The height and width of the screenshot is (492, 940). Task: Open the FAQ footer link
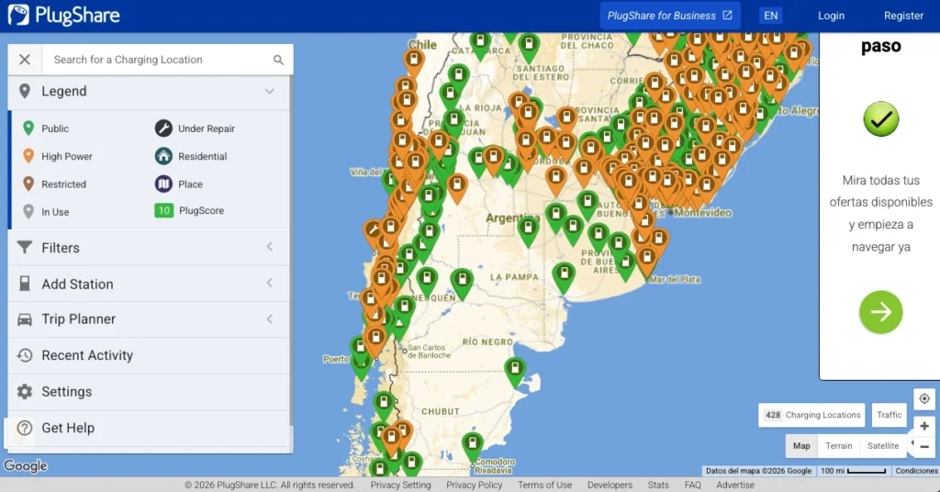[692, 485]
